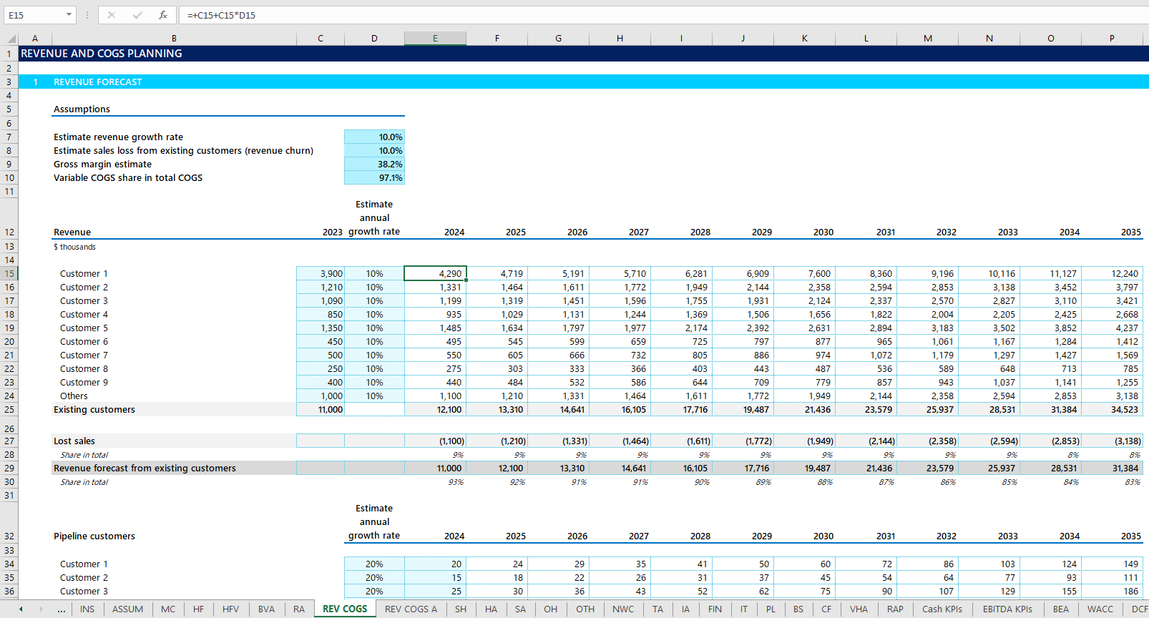Go to the Cash KPIs sheet tab
Screen dimensions: 1149x618
coord(942,609)
